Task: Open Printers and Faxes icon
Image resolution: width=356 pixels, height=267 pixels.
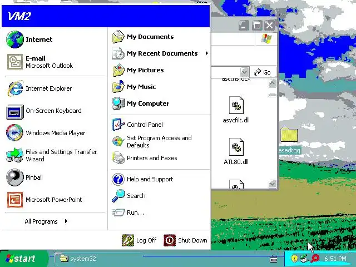Action: 118,158
